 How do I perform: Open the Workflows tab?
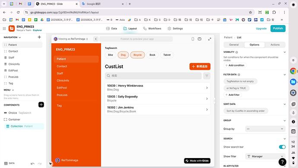coord(152,29)
